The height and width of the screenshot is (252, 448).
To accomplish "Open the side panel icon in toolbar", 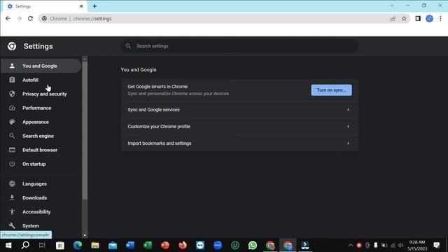I will [x=418, y=19].
